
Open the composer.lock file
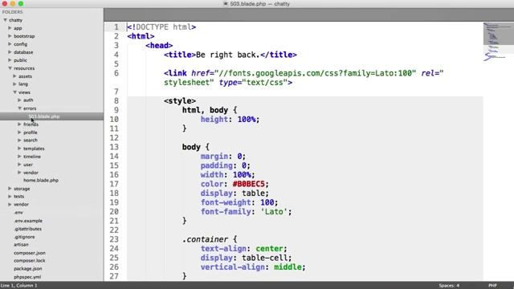tap(30, 260)
